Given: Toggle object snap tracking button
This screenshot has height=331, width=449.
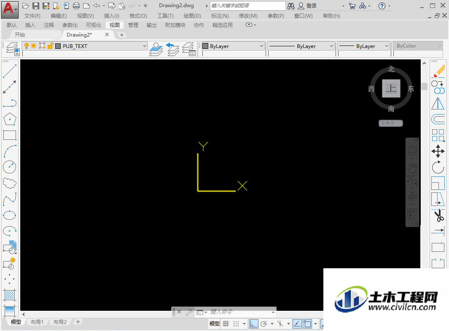Looking at the screenshot, I should (x=297, y=323).
